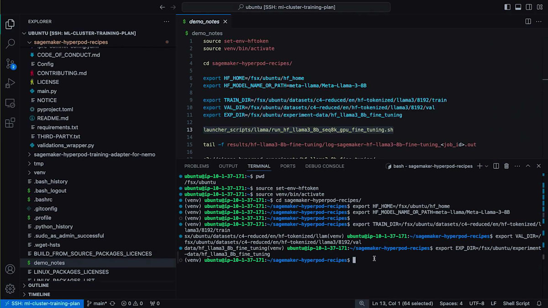Click the command center search box
The height and width of the screenshot is (308, 548).
[x=286, y=7]
